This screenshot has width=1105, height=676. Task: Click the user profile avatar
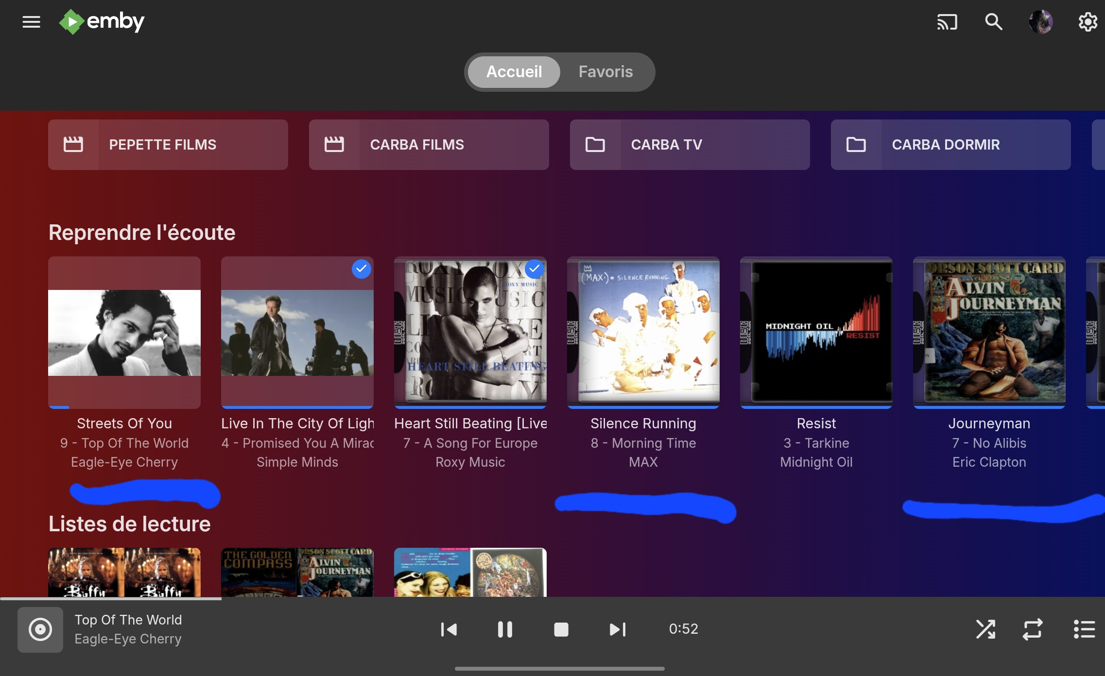point(1040,22)
